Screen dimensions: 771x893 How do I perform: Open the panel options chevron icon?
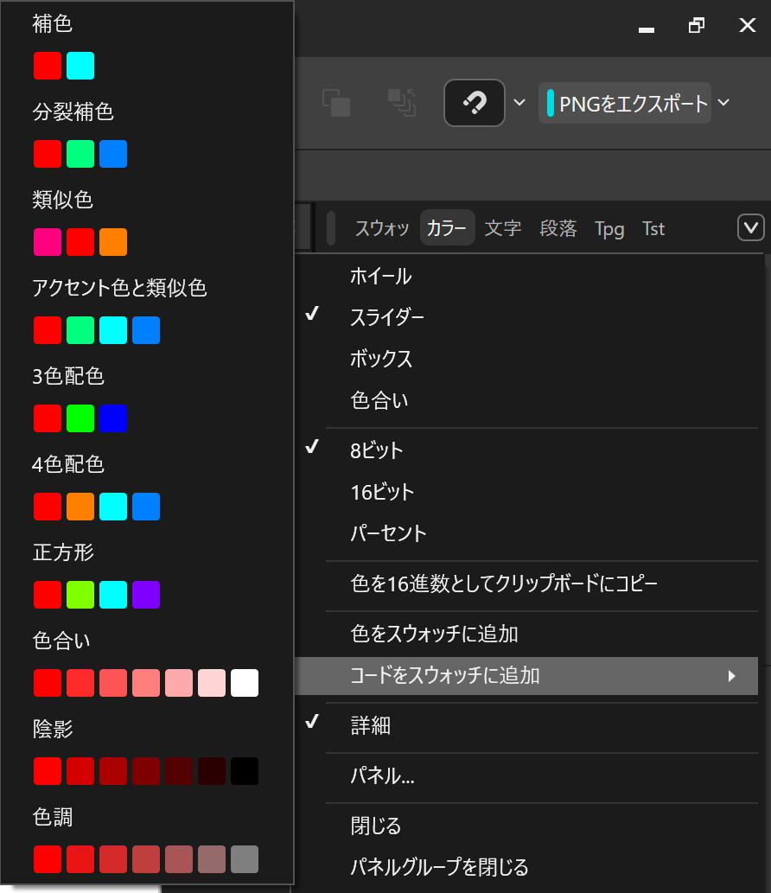(x=750, y=228)
